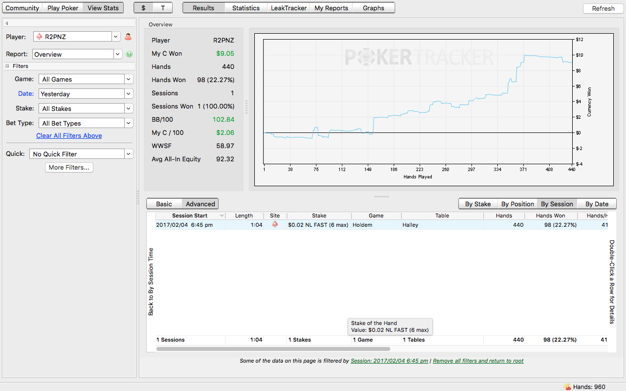Sort by the Game column header
626x391 pixels.
coord(376,216)
